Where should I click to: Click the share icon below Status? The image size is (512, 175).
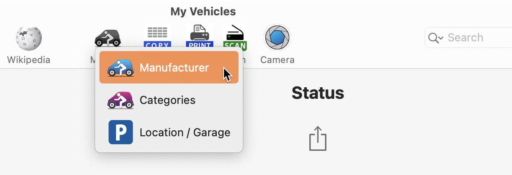[318, 138]
